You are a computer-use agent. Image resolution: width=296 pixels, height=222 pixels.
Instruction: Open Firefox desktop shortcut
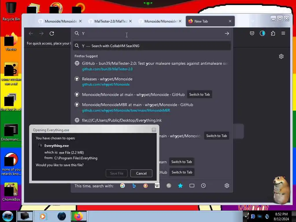pyautogui.click(x=11, y=42)
